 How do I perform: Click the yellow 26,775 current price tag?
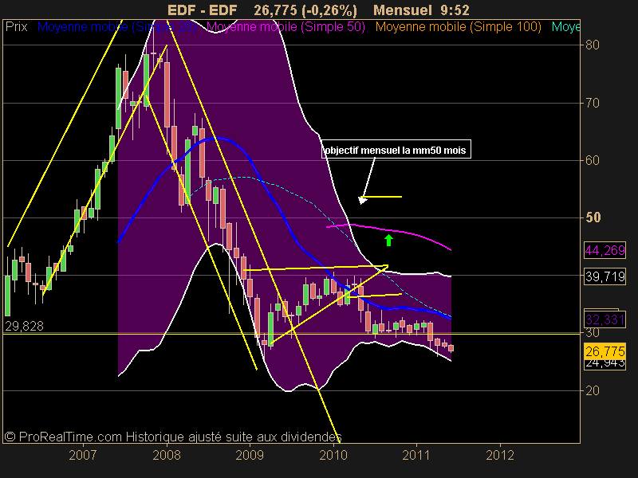[x=605, y=351]
